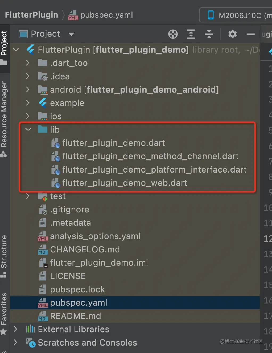Select the .gitignore file

[69, 210]
